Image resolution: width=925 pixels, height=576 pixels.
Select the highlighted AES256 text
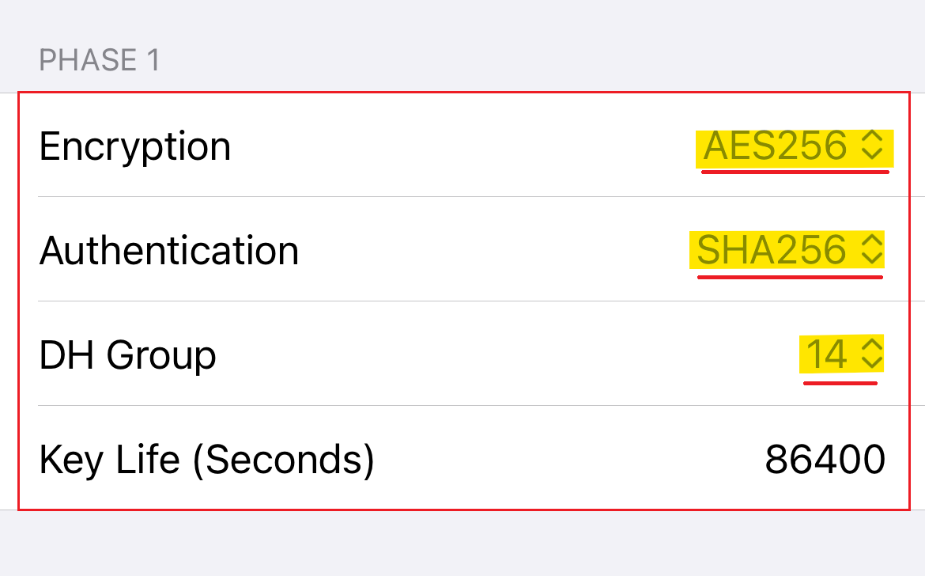pos(775,146)
